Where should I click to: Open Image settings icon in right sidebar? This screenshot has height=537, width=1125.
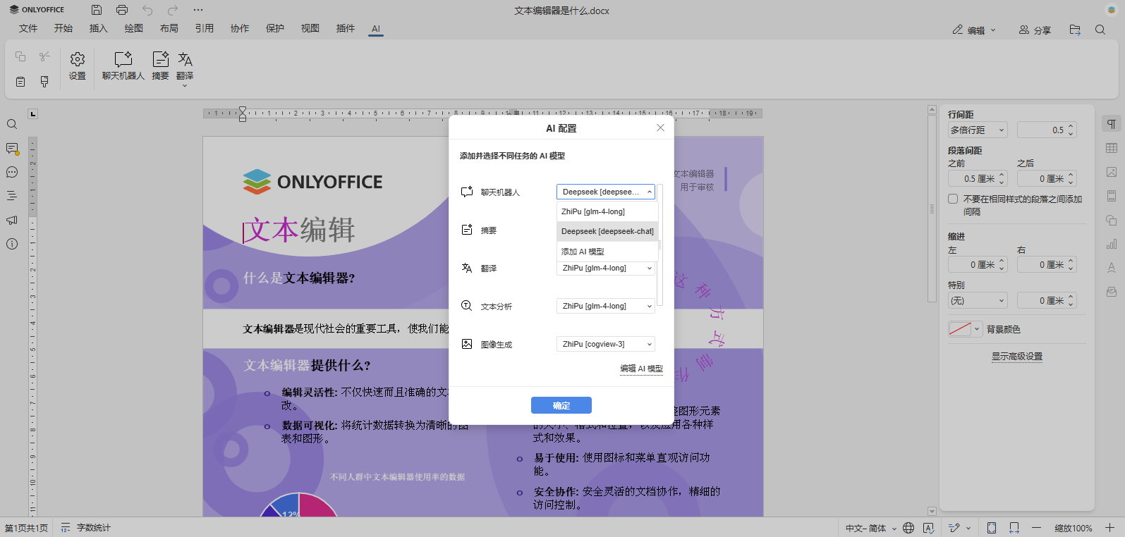coord(1112,172)
